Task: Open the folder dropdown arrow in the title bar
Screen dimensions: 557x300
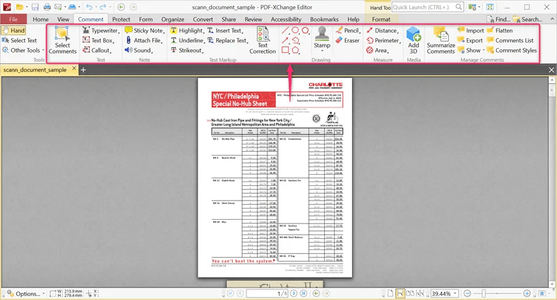Action: (27, 7)
